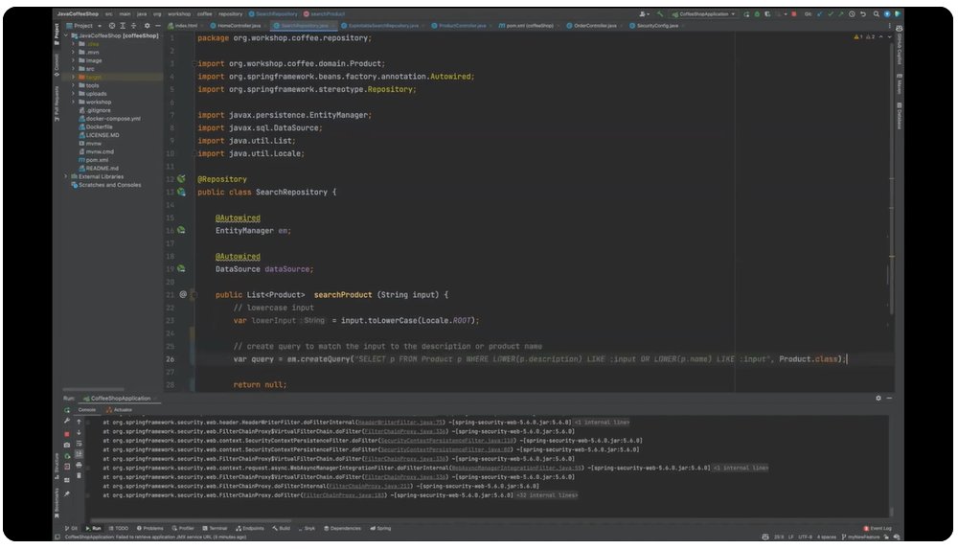Toggle scroll to end in console

(x=79, y=454)
